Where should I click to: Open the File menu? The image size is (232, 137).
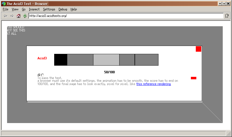click(x=5, y=9)
